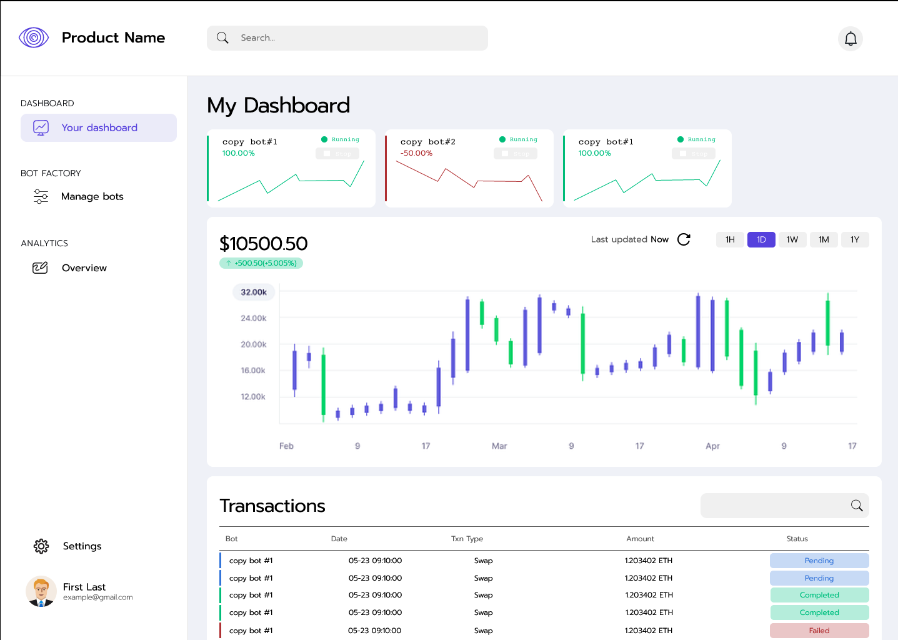The height and width of the screenshot is (640, 898).
Task: Switch chart to 1W range
Action: 792,240
